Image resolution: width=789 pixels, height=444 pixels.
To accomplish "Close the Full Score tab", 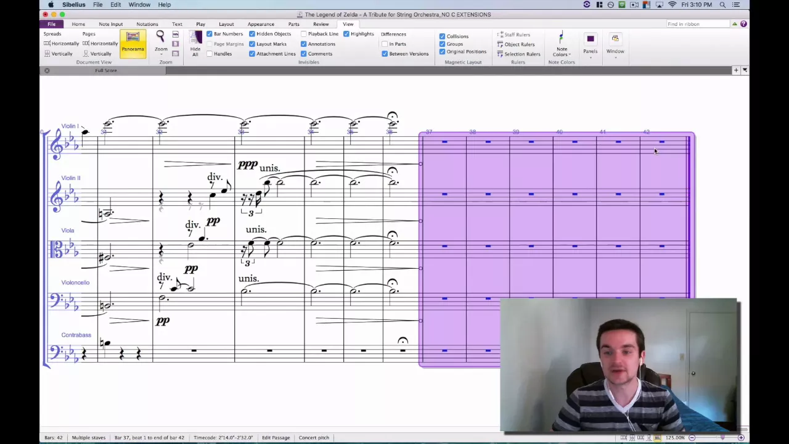I will point(47,70).
